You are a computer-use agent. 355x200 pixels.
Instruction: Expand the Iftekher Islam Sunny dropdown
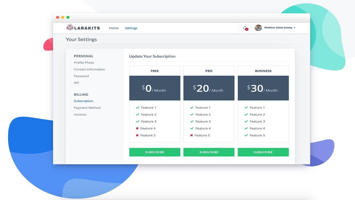280,28
